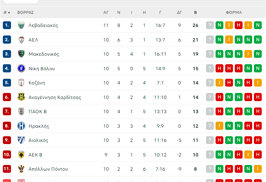Viewport: 266px width, 182px height.
Task: Click the Νίκη Βόλου team crest
Action: (x=21, y=68)
